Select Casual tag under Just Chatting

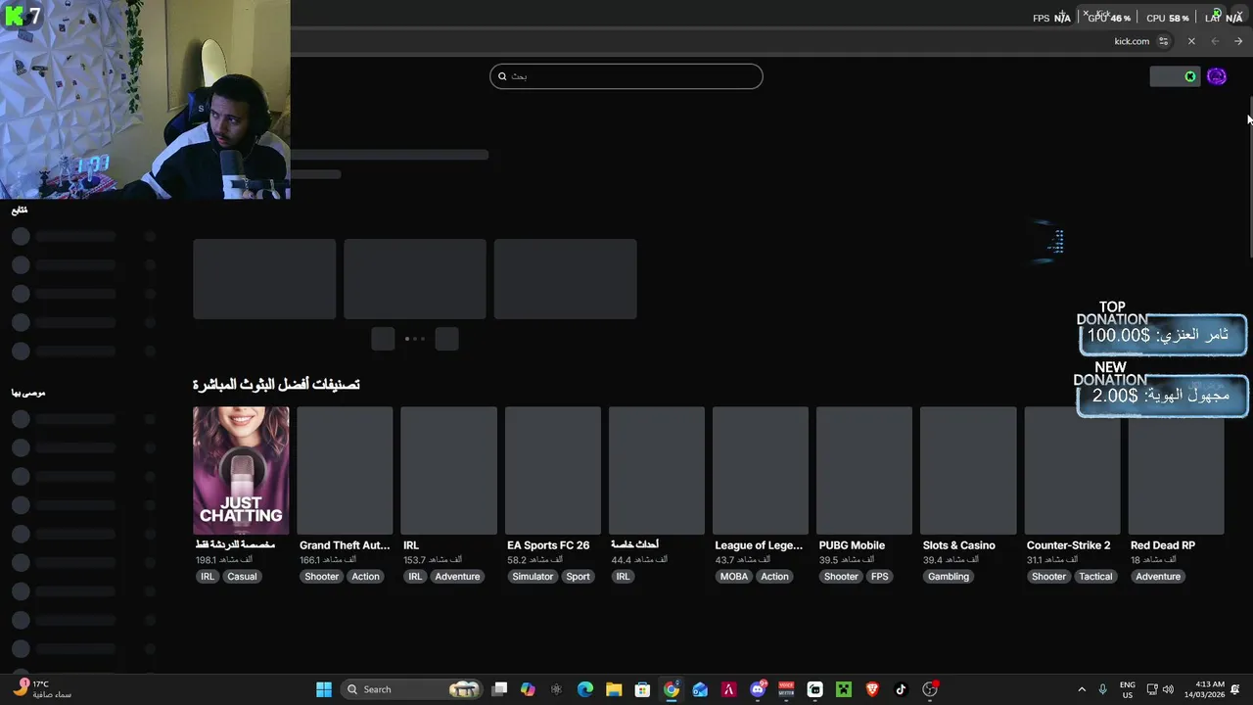(x=242, y=577)
